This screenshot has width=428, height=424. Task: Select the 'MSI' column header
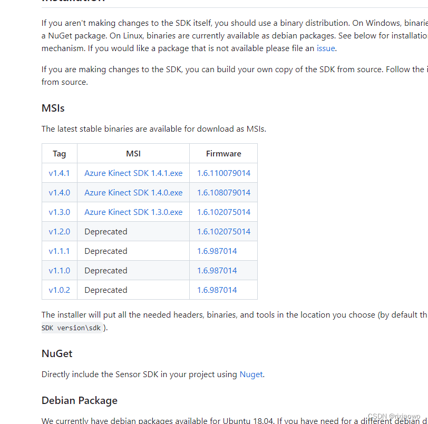coord(133,154)
